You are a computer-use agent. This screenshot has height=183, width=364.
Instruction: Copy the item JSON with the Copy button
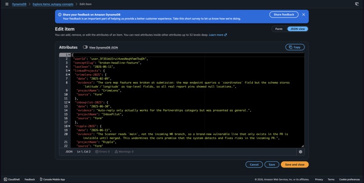click(295, 47)
